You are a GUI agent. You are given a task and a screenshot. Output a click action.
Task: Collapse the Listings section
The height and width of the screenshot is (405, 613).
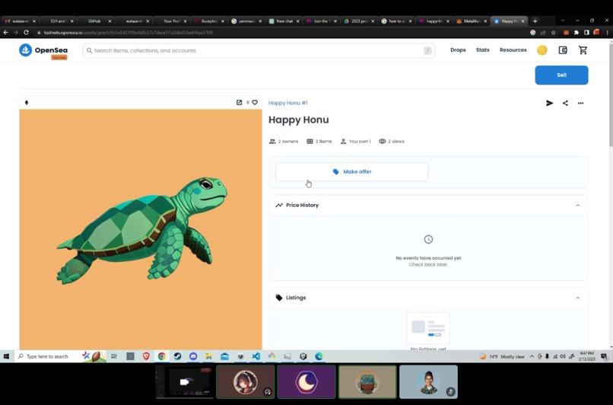coord(577,298)
